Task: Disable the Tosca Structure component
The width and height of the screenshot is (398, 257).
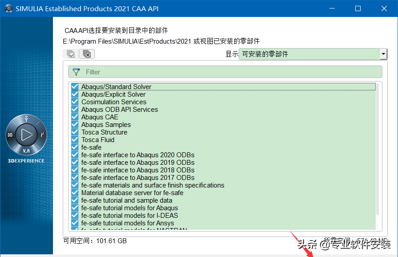Action: (74, 132)
